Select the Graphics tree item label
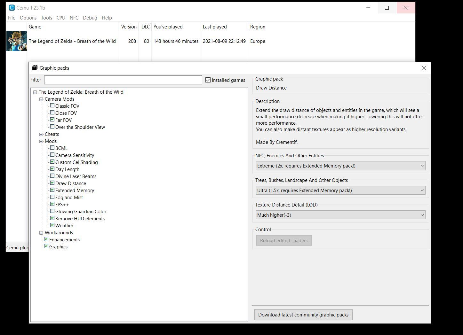 coord(58,247)
